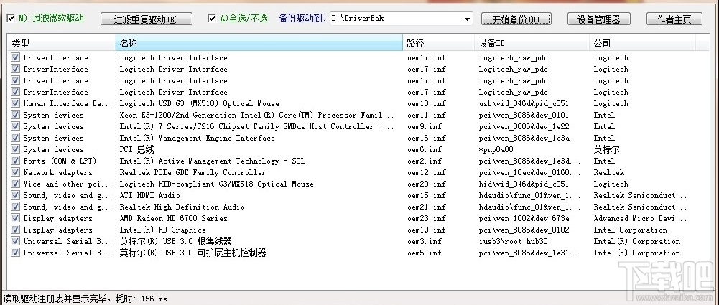The width and height of the screenshot is (719, 305).
Task: Sort by the 类型 column header
Action: [61, 43]
